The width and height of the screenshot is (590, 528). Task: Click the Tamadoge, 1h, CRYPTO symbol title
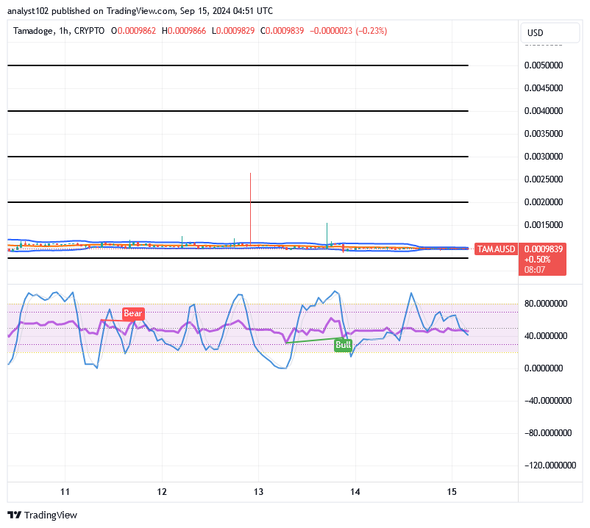[59, 31]
